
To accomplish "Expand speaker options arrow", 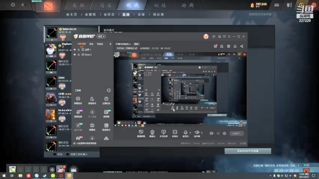I will coord(202,133).
